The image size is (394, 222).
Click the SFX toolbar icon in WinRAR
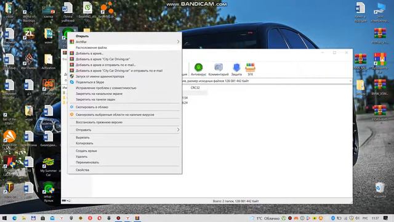tap(251, 70)
